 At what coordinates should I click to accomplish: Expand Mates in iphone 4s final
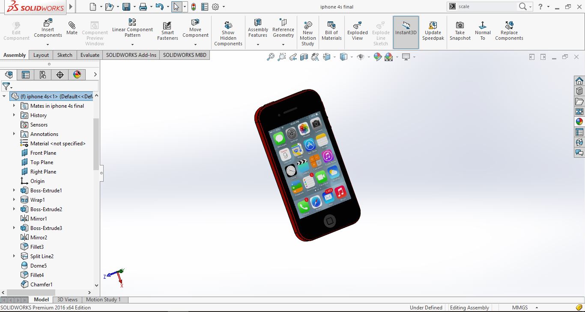(14, 106)
